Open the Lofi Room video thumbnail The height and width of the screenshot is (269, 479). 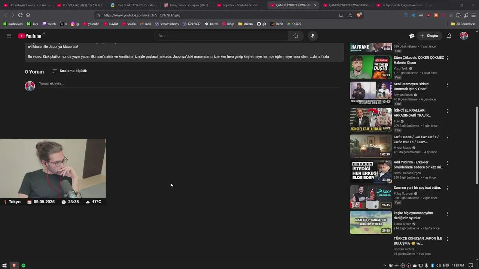click(x=371, y=146)
